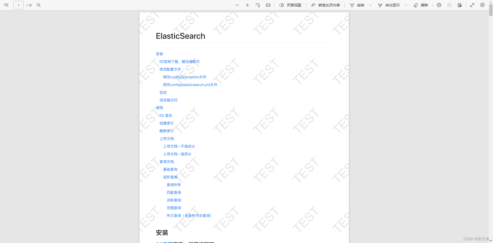The height and width of the screenshot is (243, 493).
Task: Open 上传文档--不指定id link
Action: click(179, 146)
